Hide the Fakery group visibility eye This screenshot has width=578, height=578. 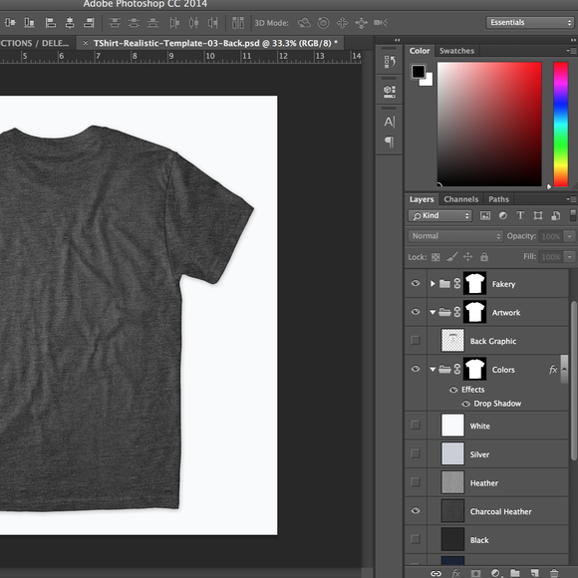(416, 283)
